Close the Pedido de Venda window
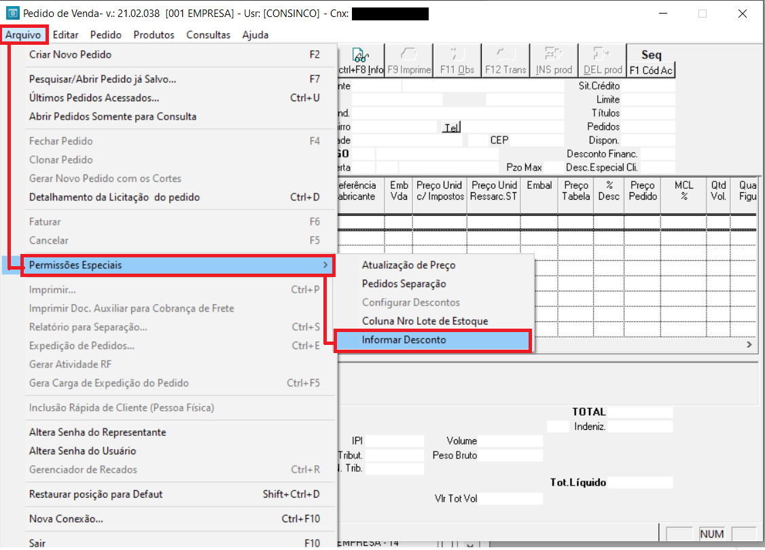 click(x=742, y=14)
